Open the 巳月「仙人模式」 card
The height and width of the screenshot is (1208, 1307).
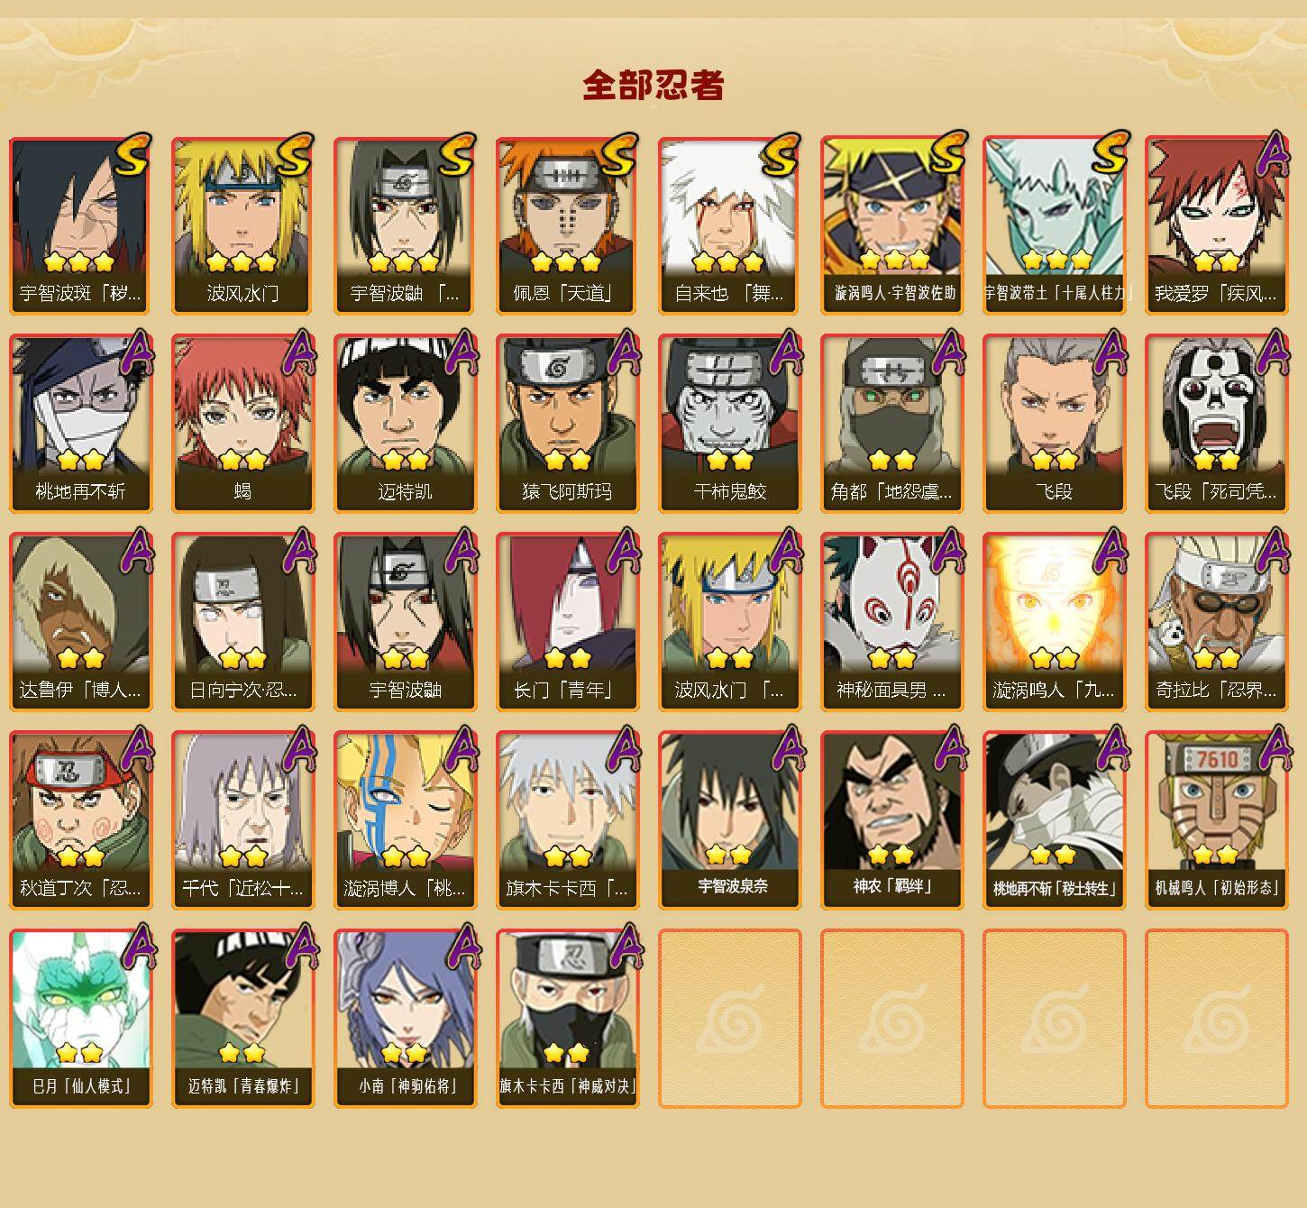tap(80, 1019)
